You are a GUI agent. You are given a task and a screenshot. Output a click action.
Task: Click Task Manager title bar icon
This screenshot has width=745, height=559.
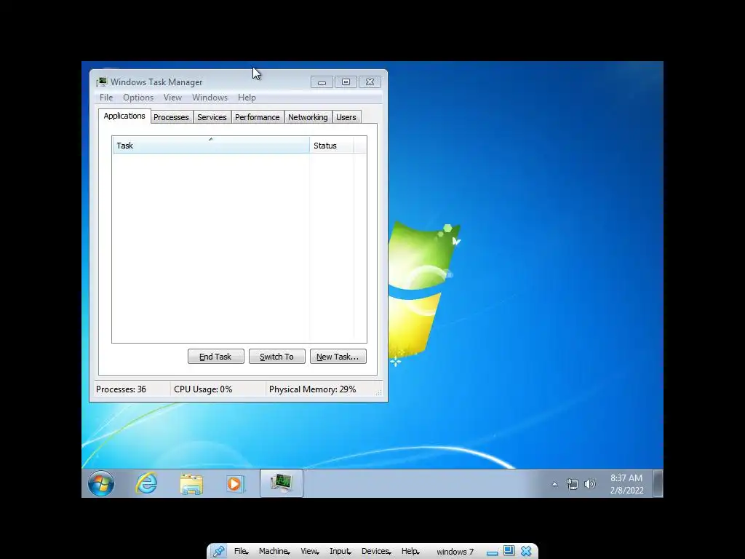pos(102,82)
